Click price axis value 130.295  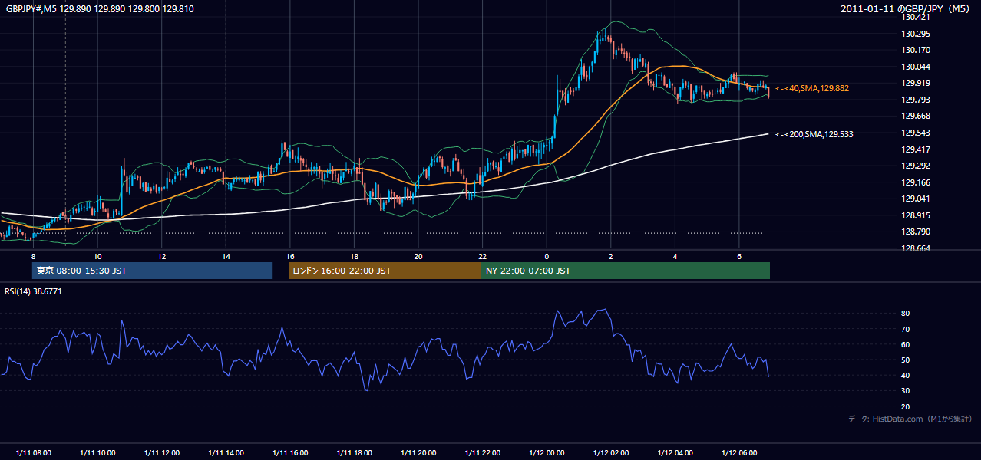[916, 34]
